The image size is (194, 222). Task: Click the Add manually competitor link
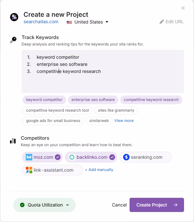point(99,170)
